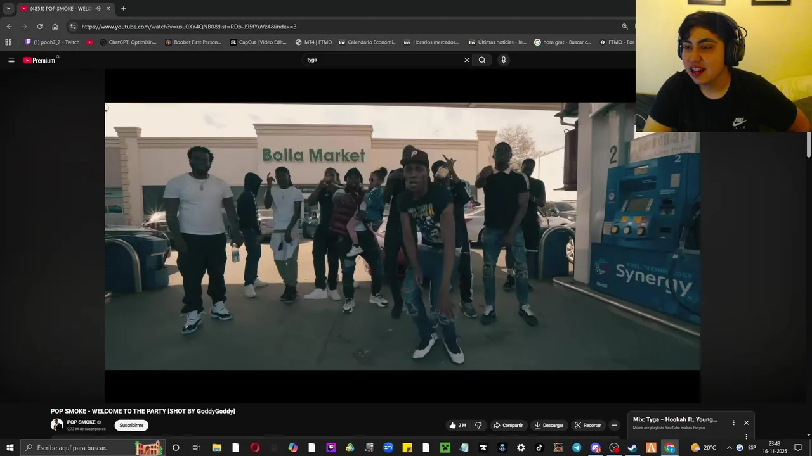This screenshot has width=812, height=456.
Task: Open Telegram from the taskbar
Action: (x=577, y=448)
